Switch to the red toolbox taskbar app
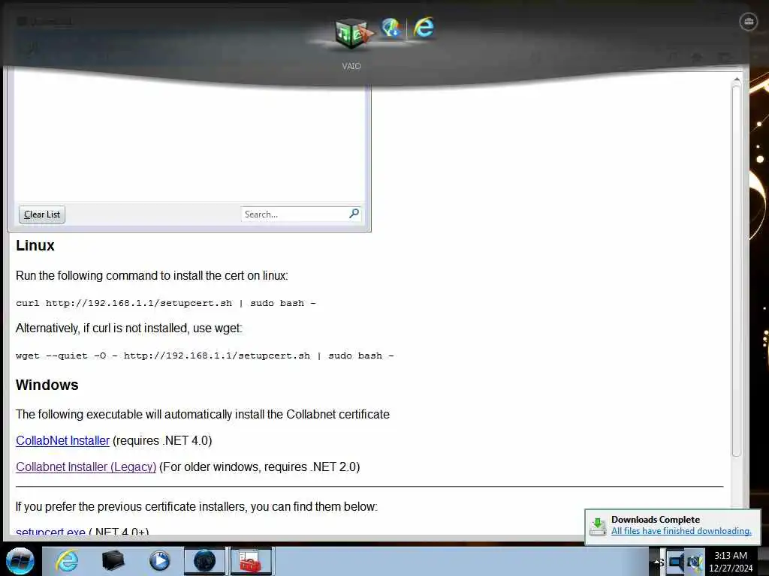 pyautogui.click(x=251, y=561)
